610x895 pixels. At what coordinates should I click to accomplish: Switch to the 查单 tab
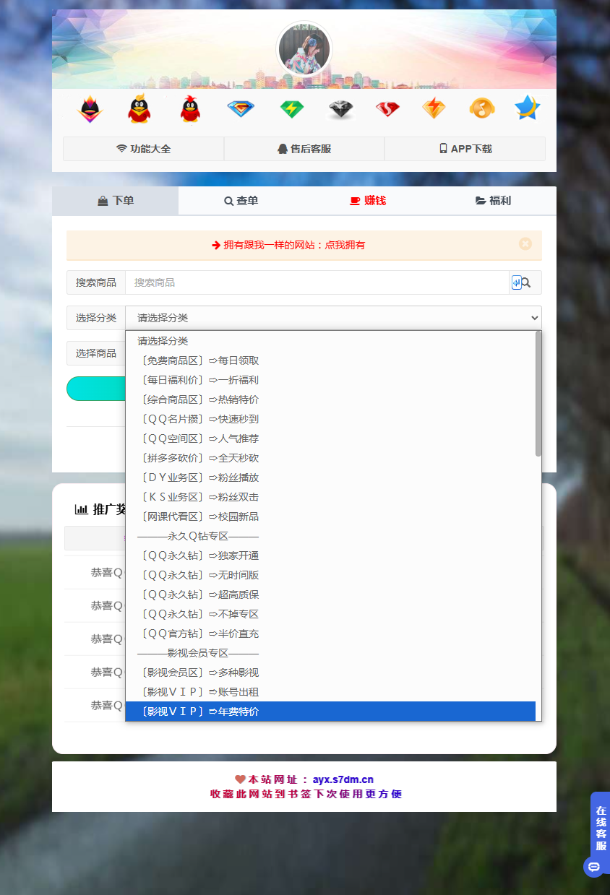point(241,201)
